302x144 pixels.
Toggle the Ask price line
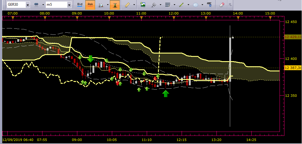[90, 5]
